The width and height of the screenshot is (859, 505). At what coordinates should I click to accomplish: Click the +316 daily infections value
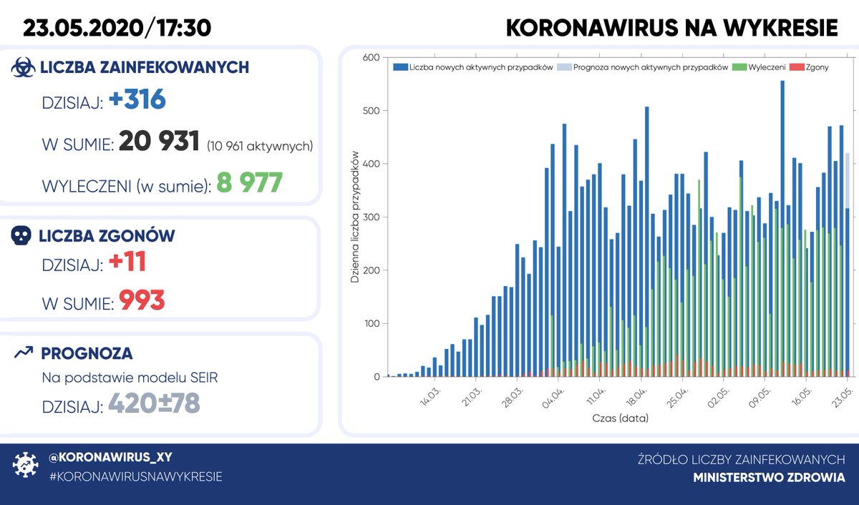pos(137,101)
